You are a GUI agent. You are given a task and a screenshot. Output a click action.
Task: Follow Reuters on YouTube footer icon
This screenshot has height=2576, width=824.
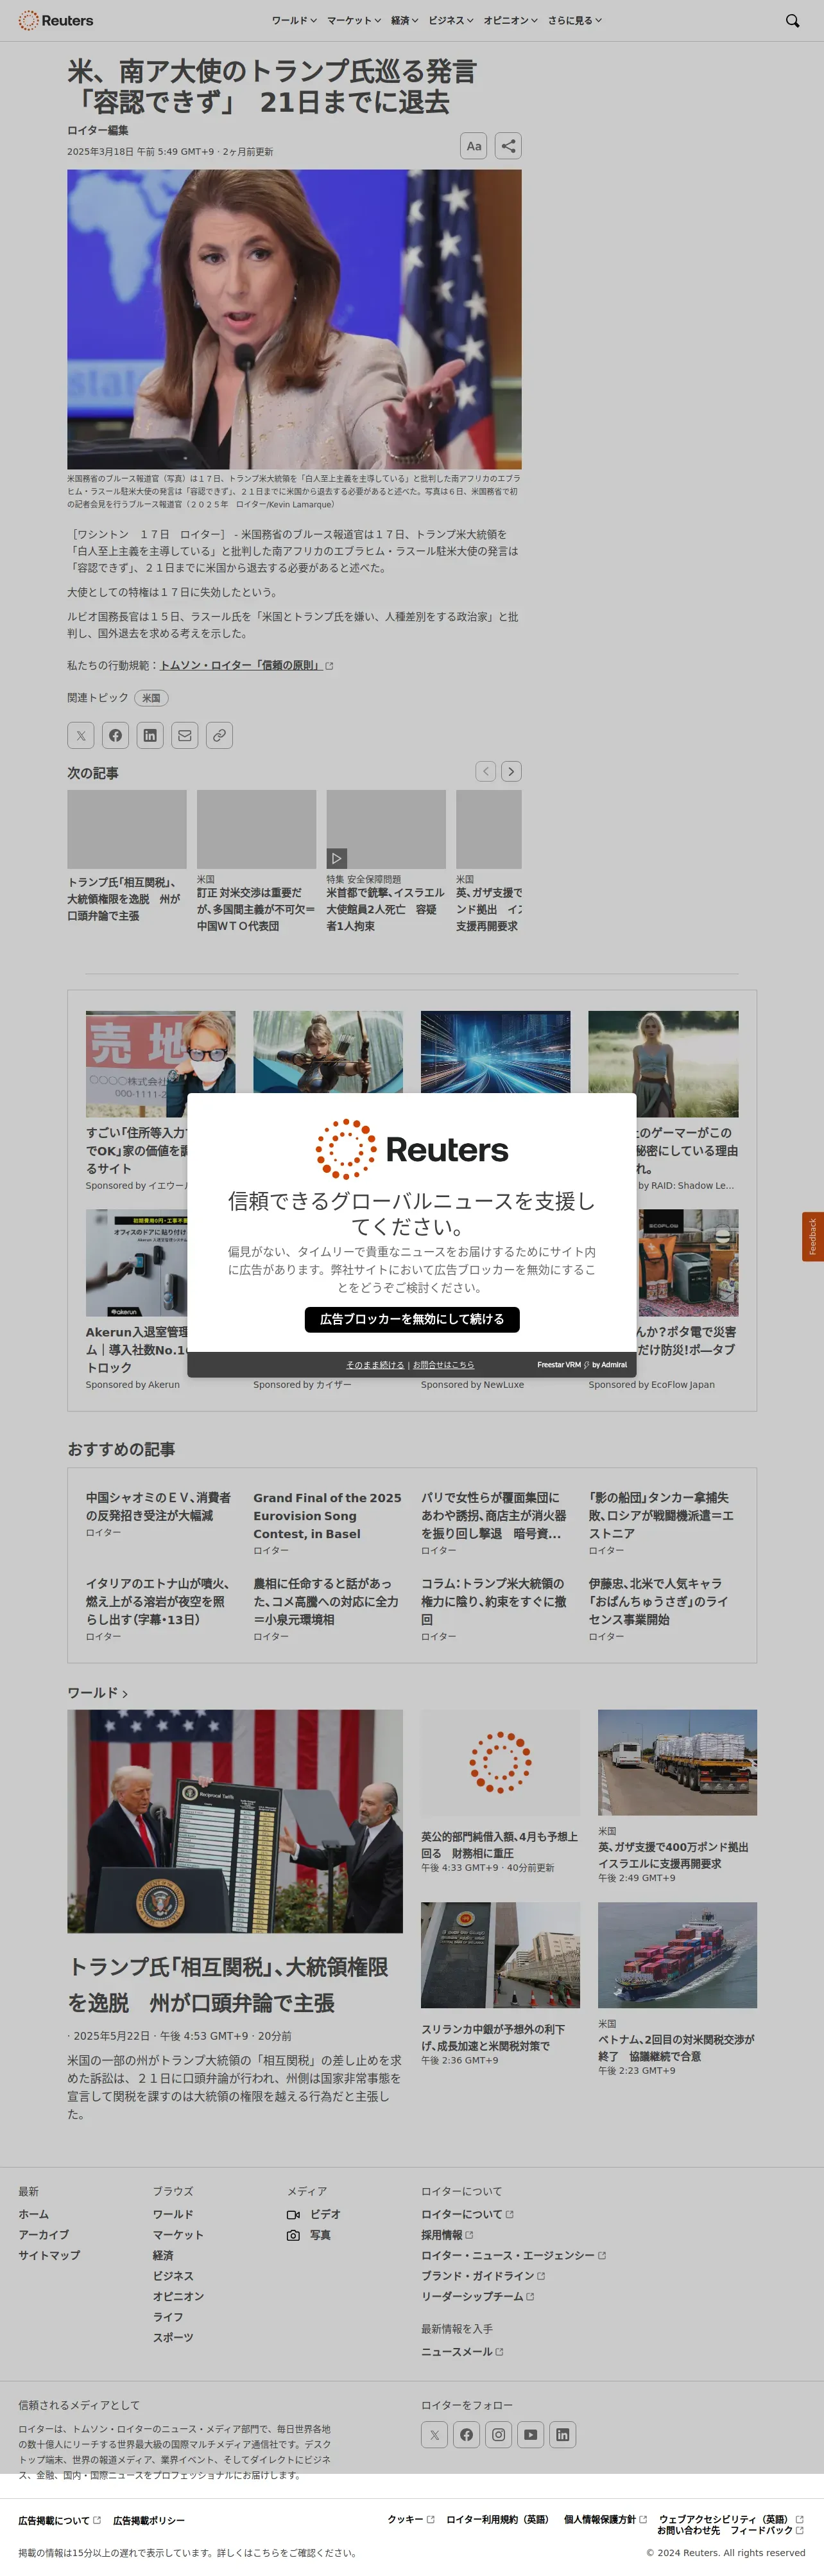click(530, 2435)
